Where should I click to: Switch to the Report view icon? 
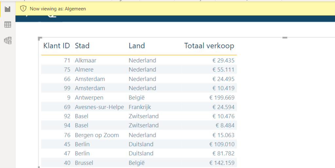pyautogui.click(x=8, y=9)
